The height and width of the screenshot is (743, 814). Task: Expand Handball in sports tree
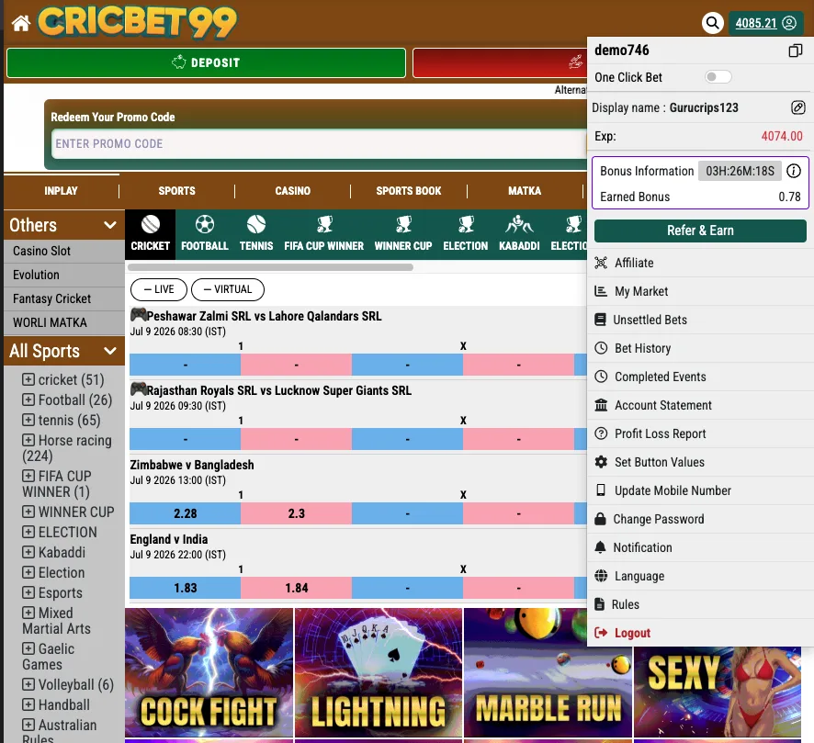click(28, 704)
